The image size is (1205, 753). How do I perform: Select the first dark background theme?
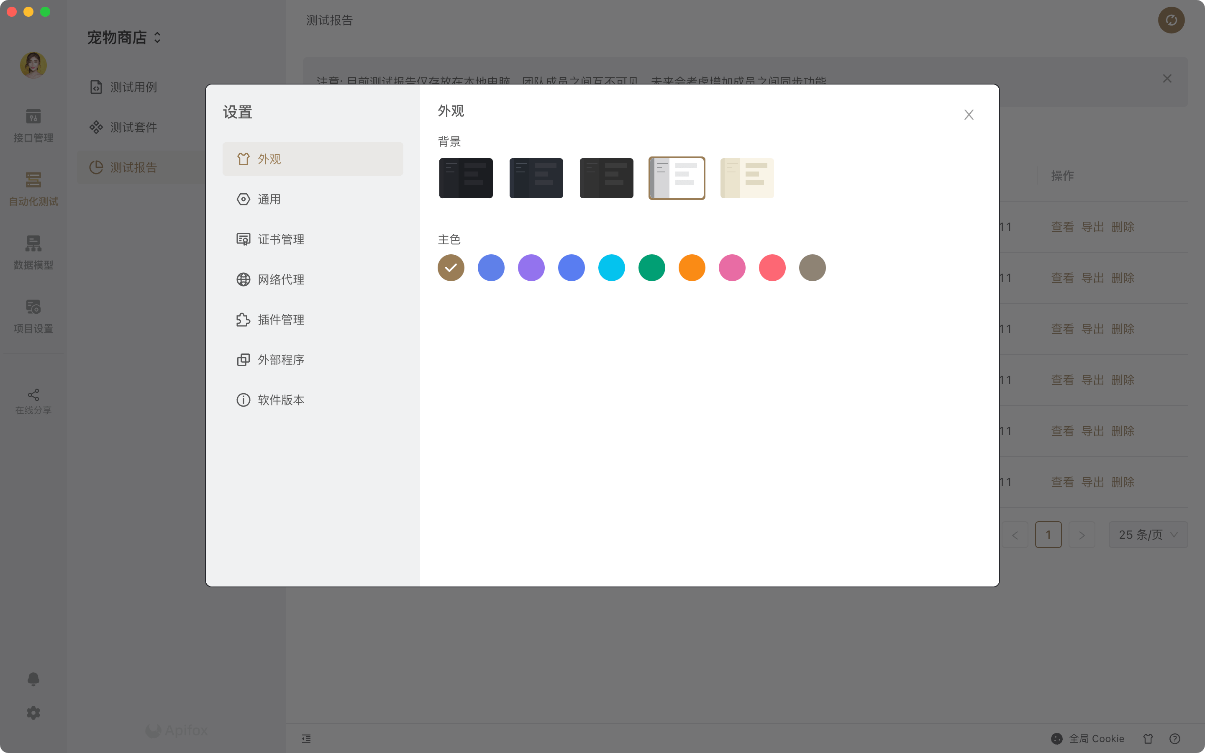click(466, 178)
